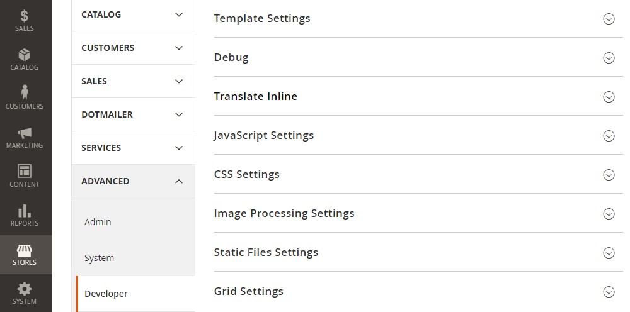The height and width of the screenshot is (312, 630).
Task: Click the Reports bar chart icon
Action: pos(25,211)
